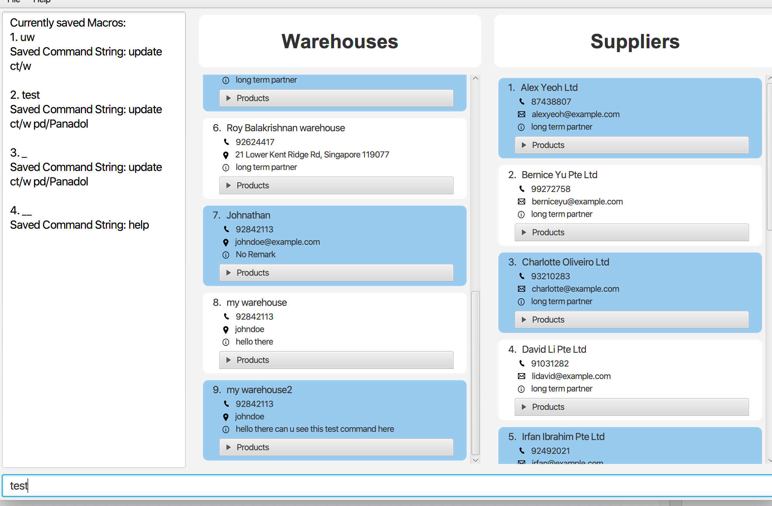Click email envelope icon beside alexyeoh@example.com
The image size is (772, 506).
(x=521, y=114)
